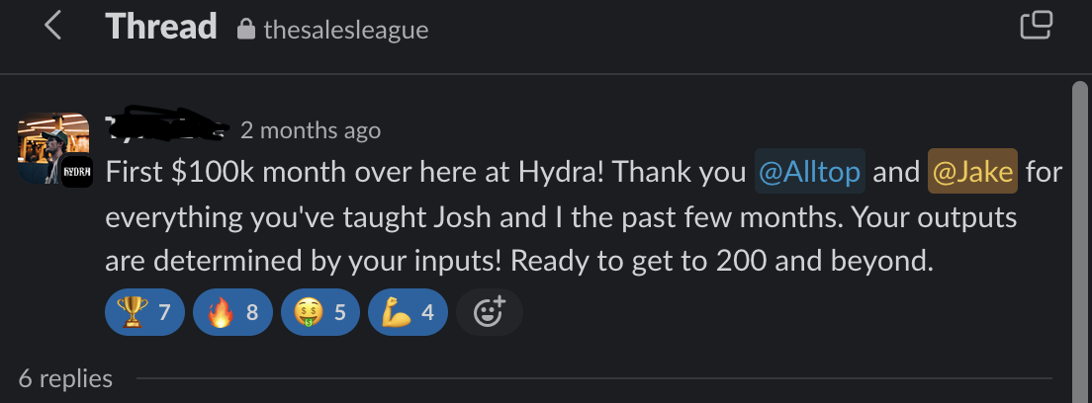
Task: Toggle the trophy reaction
Action: point(143,313)
